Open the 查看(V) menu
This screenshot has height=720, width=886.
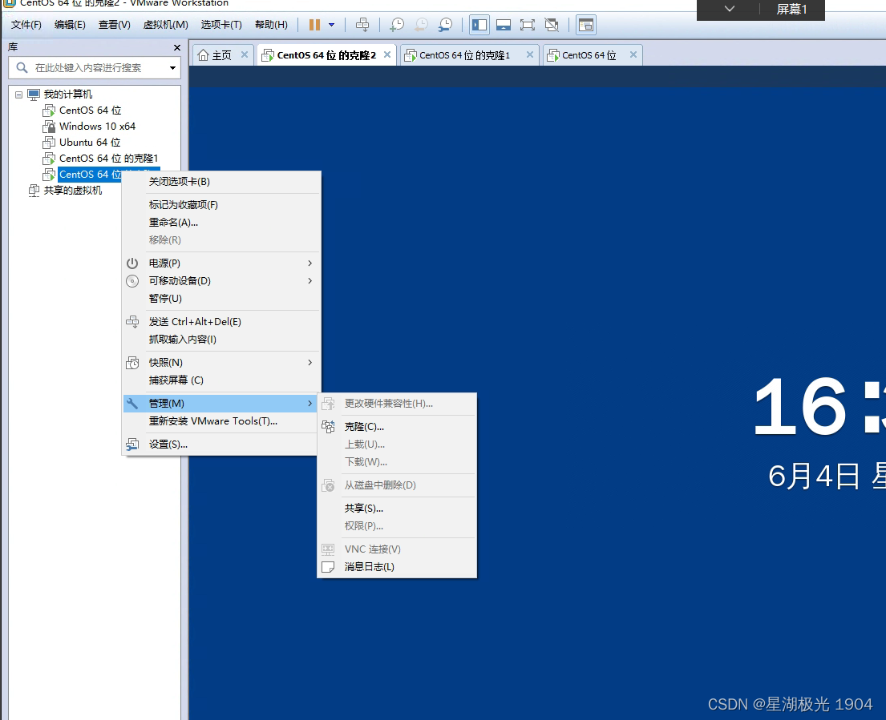point(114,25)
